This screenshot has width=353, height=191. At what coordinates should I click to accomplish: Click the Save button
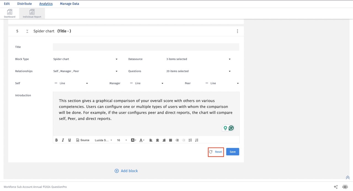[232, 151]
